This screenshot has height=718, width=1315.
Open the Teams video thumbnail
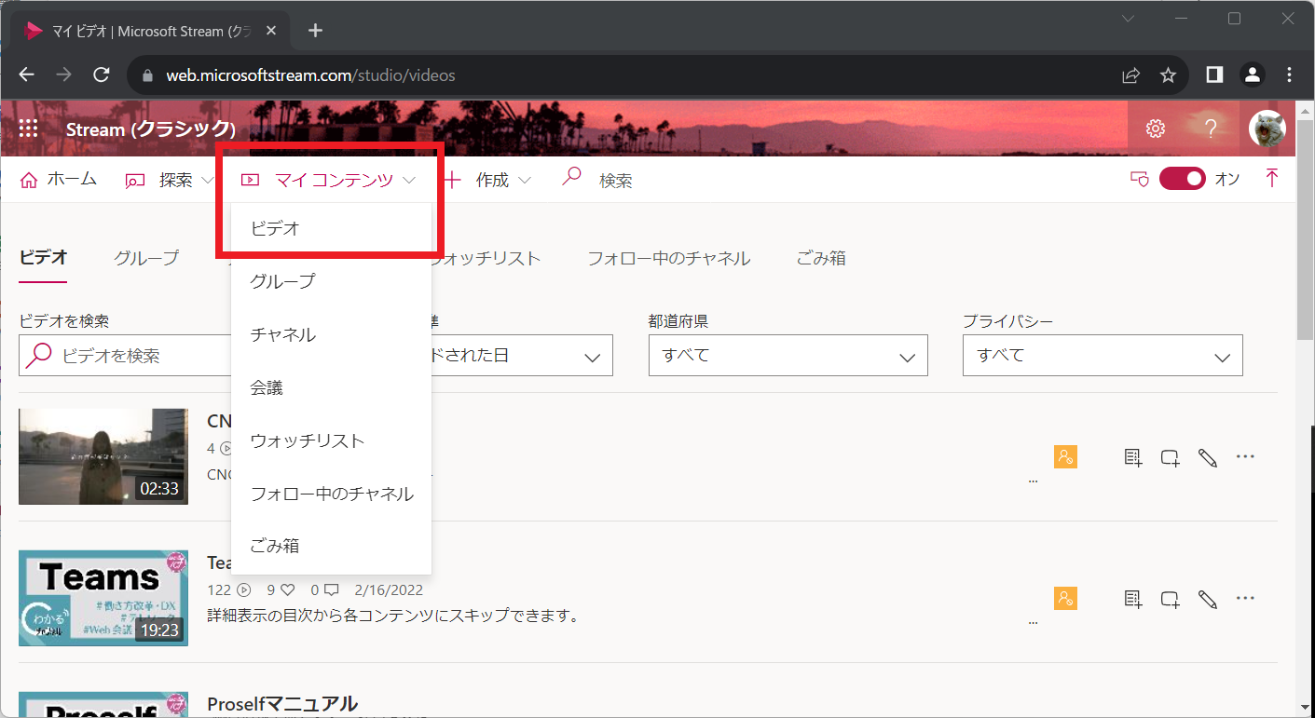click(103, 598)
